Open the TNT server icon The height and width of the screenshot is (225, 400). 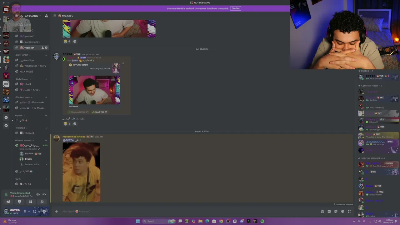click(6, 52)
